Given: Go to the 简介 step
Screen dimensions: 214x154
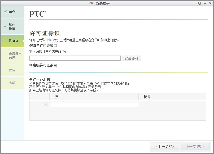Looking at the screenshot, I should tap(12, 12).
